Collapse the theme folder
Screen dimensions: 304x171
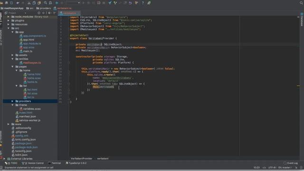[13, 105]
